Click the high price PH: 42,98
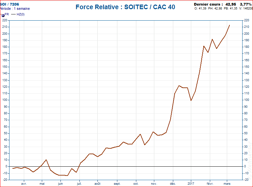 point(215,9)
